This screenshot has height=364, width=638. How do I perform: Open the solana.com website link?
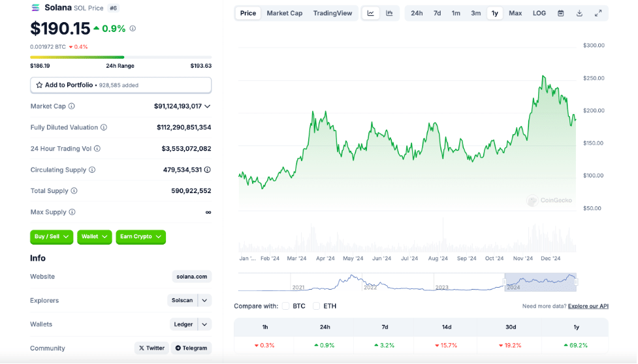click(191, 277)
